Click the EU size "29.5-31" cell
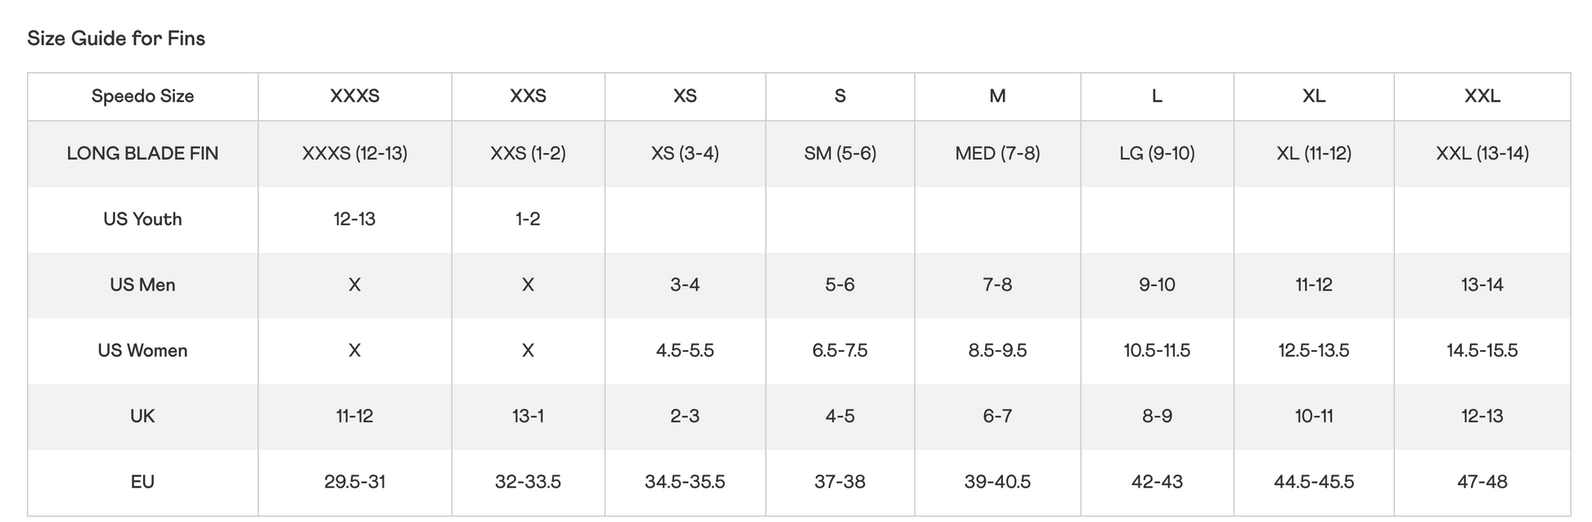 [x=354, y=481]
